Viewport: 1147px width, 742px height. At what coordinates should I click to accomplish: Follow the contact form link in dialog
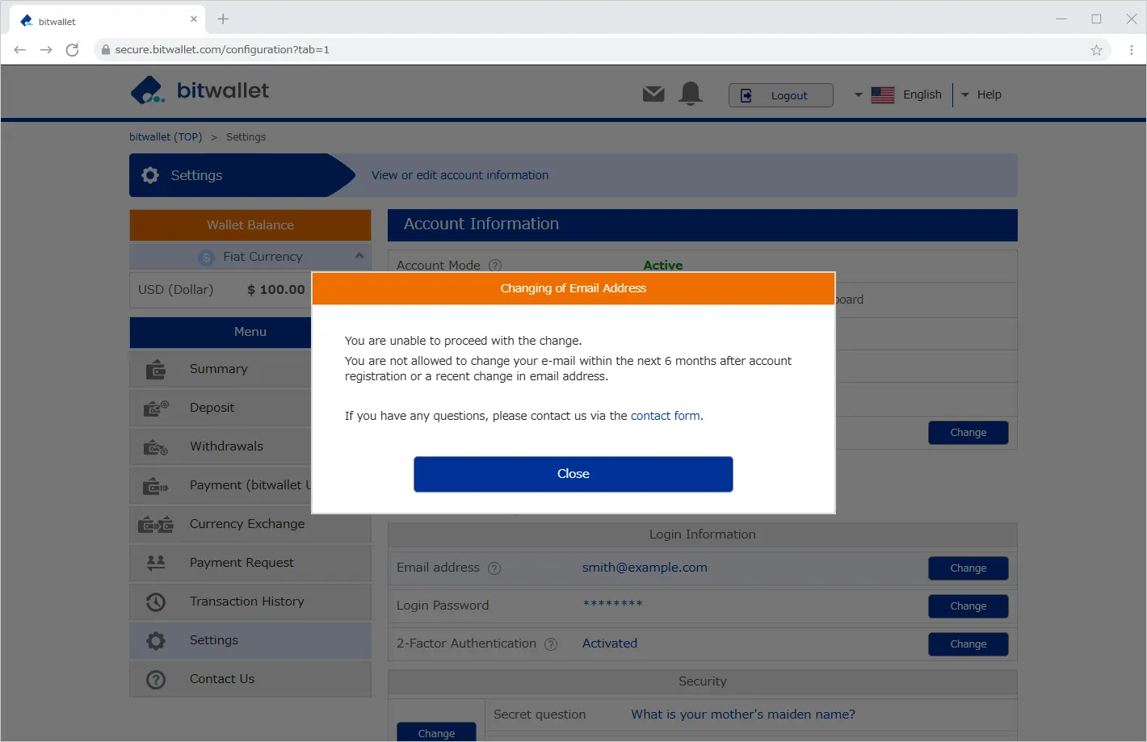pyautogui.click(x=665, y=416)
